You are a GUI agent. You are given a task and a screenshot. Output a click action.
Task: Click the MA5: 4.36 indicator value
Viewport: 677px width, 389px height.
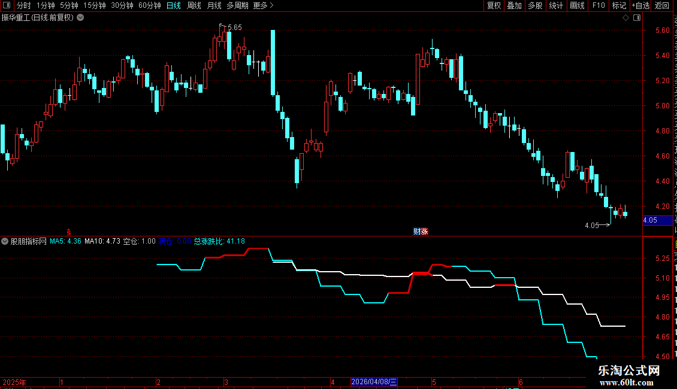point(66,242)
